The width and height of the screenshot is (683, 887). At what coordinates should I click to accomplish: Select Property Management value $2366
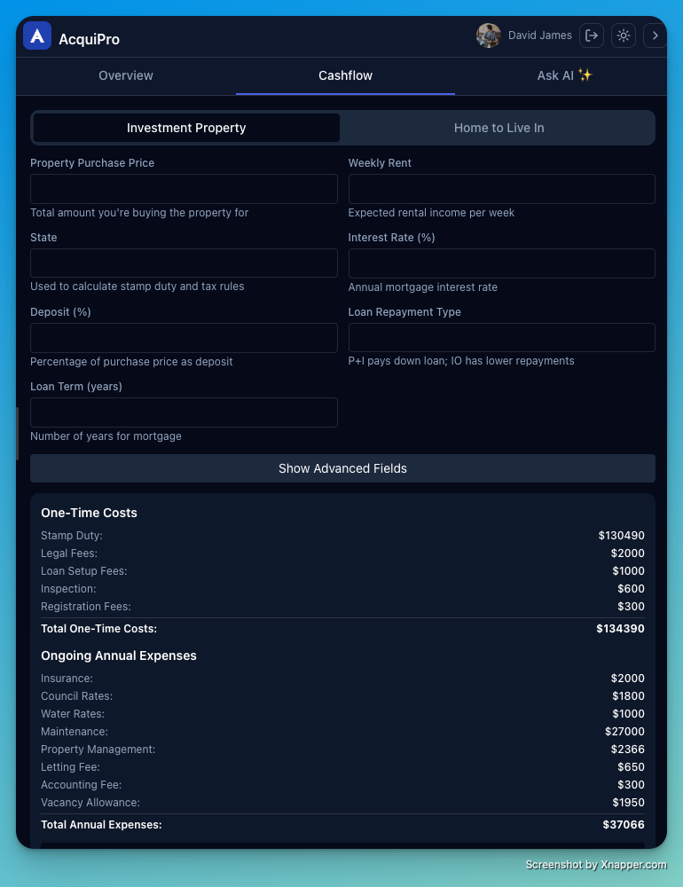click(x=627, y=750)
